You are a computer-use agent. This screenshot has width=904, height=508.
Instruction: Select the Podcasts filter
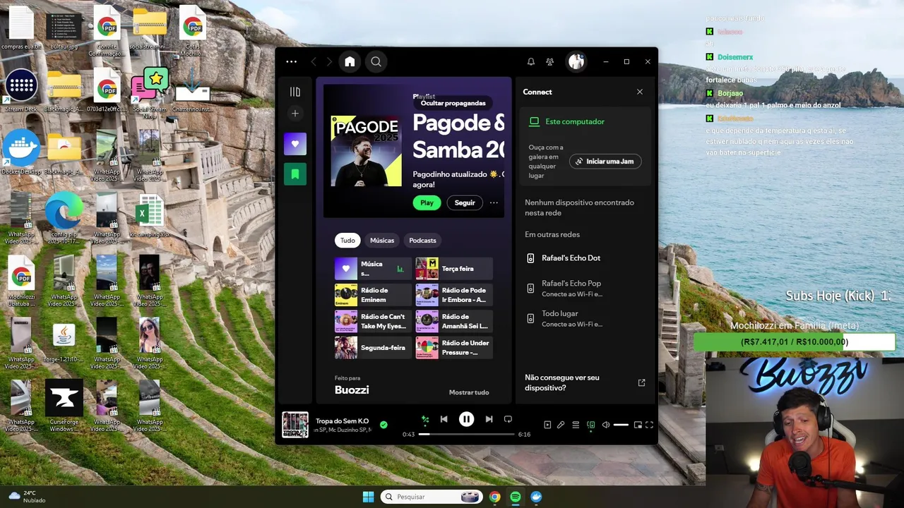[422, 241]
